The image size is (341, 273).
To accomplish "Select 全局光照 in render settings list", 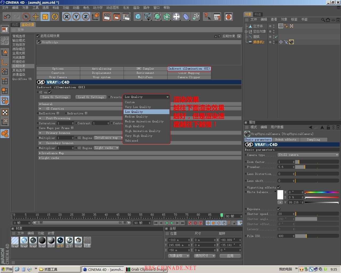I will click(x=19, y=53).
